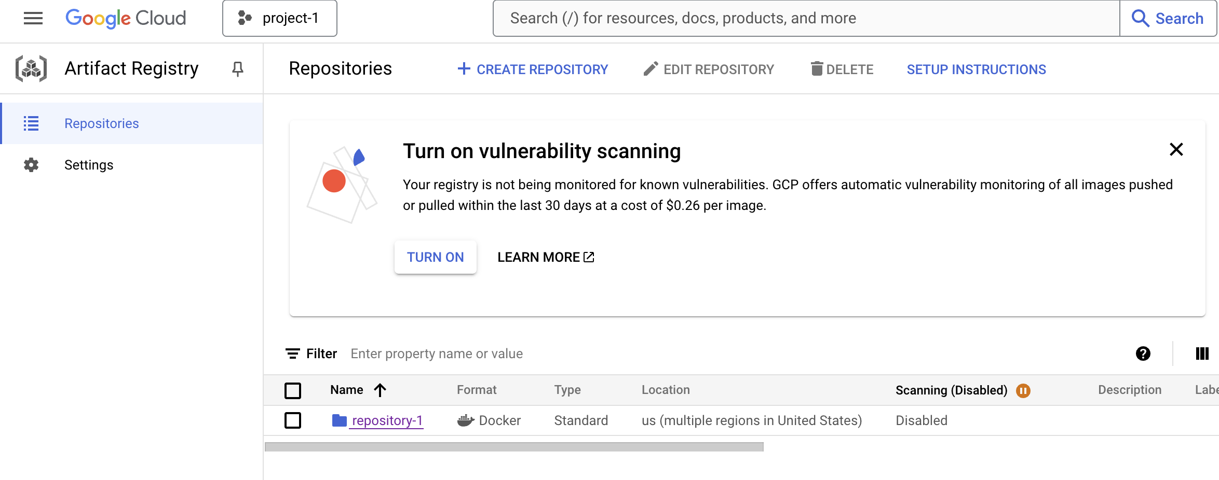1219x480 pixels.
Task: Open Setup Instructions
Action: (977, 69)
